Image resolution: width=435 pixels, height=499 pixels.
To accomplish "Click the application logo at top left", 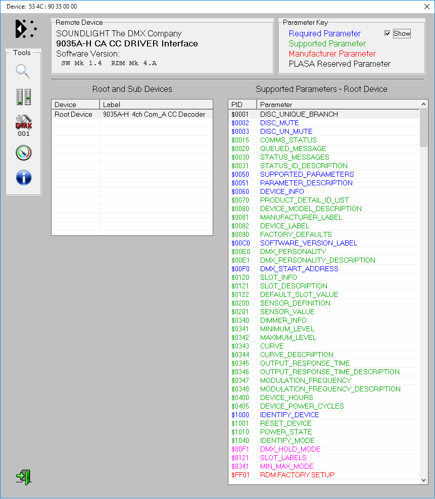I will pyautogui.click(x=25, y=29).
